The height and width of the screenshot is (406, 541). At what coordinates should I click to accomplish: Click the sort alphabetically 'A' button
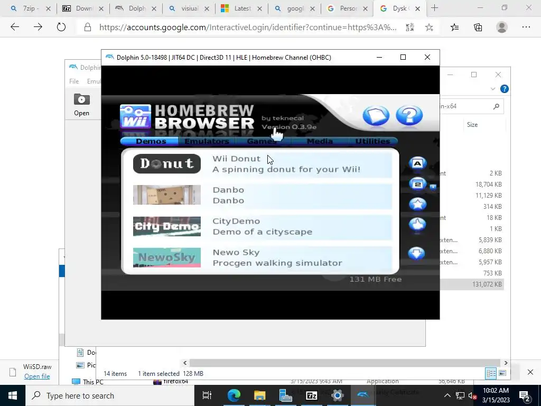tap(417, 163)
